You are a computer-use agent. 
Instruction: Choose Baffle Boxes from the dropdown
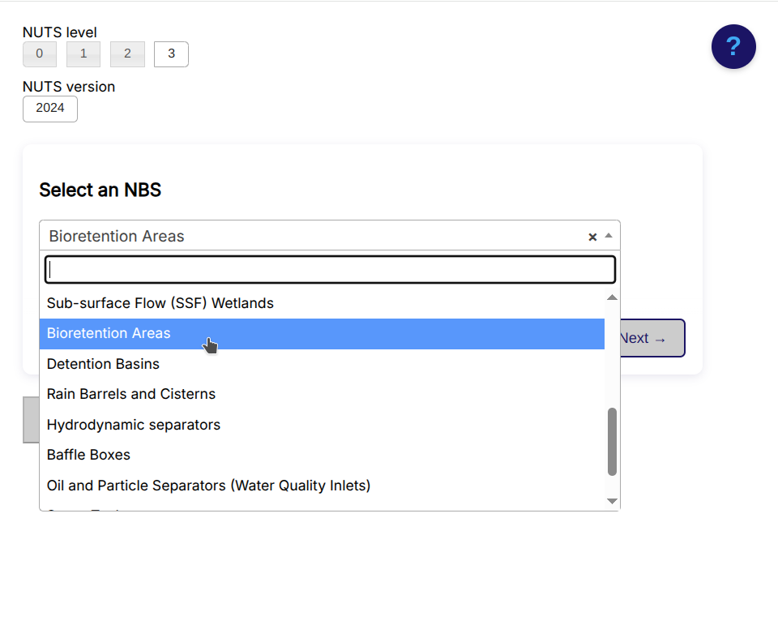tap(88, 455)
